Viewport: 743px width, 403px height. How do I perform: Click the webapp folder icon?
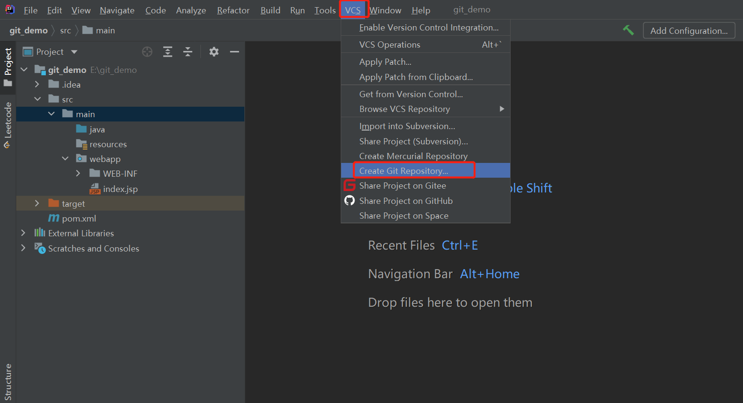(x=81, y=158)
